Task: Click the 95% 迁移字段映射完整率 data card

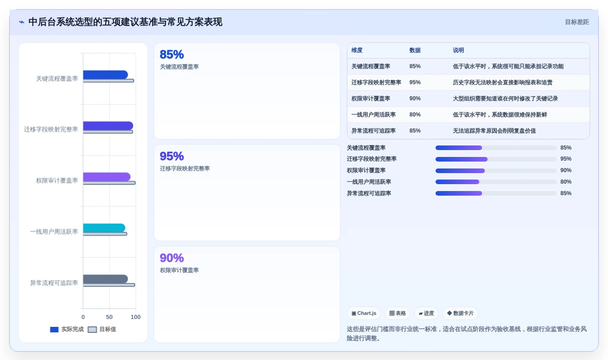Action: 247,193
